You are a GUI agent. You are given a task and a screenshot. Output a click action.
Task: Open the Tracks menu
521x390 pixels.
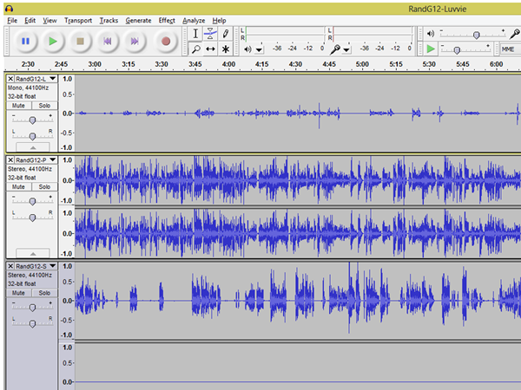[109, 21]
